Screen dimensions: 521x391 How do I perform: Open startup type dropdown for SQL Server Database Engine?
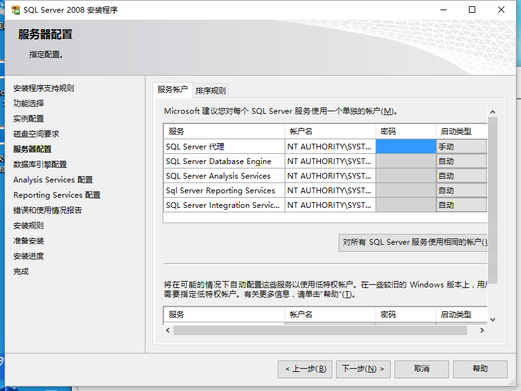[462, 161]
